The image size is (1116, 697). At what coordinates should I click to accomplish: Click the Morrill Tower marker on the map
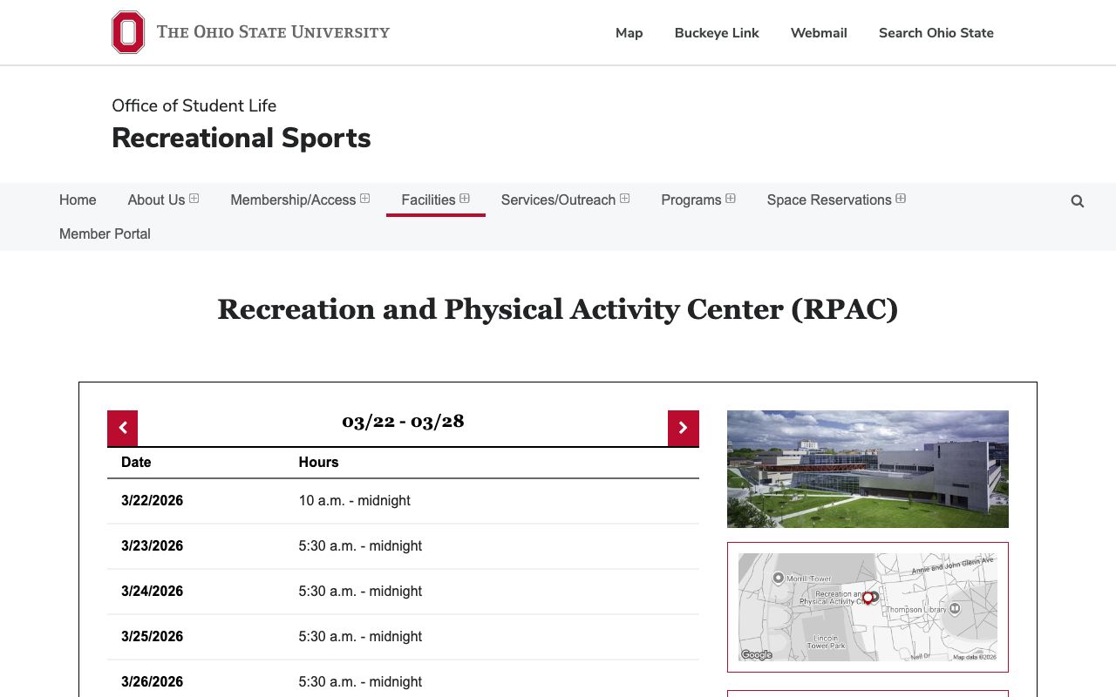pyautogui.click(x=779, y=579)
